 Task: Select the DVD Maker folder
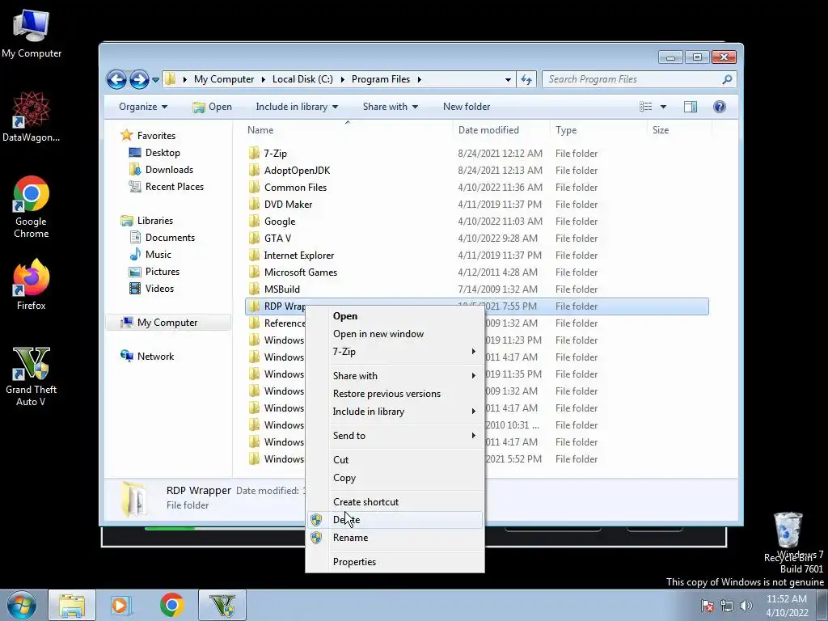[x=477, y=205]
